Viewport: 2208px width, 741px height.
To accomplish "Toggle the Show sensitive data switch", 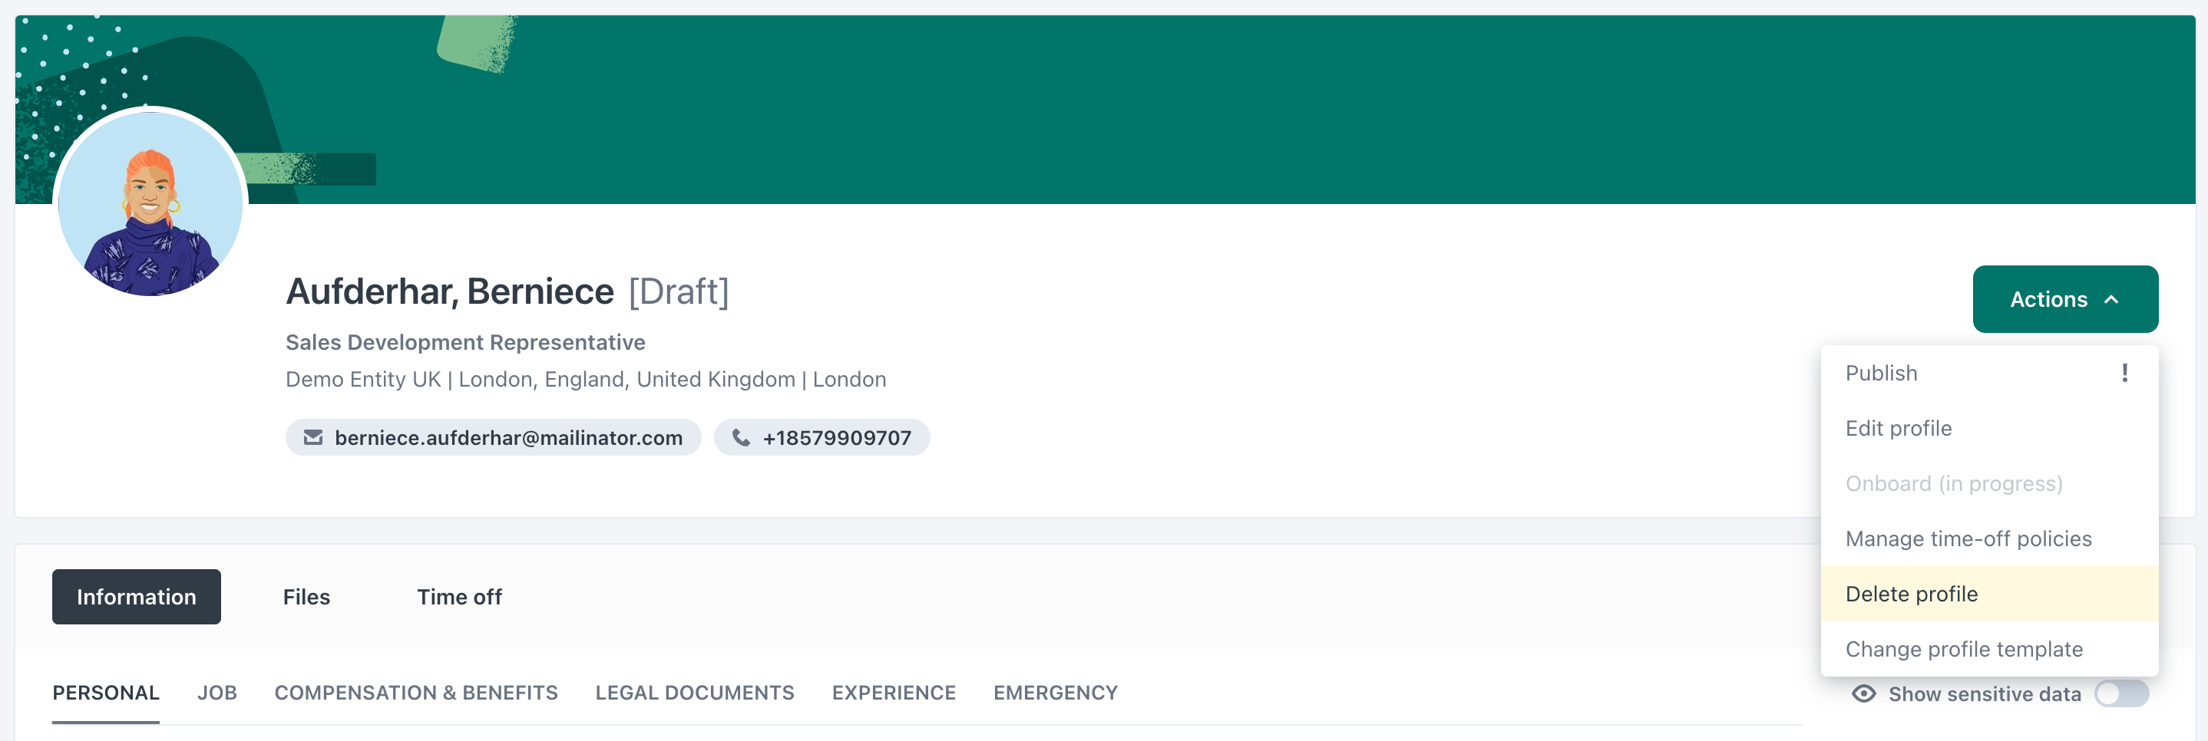I will coord(2120,693).
